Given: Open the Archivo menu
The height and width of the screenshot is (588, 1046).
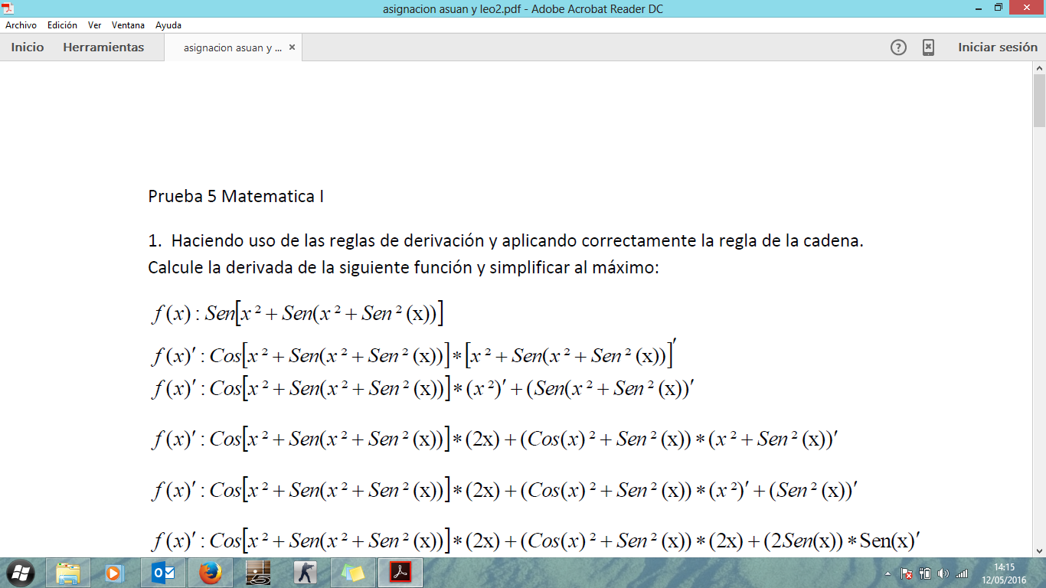Looking at the screenshot, I should click(x=21, y=25).
